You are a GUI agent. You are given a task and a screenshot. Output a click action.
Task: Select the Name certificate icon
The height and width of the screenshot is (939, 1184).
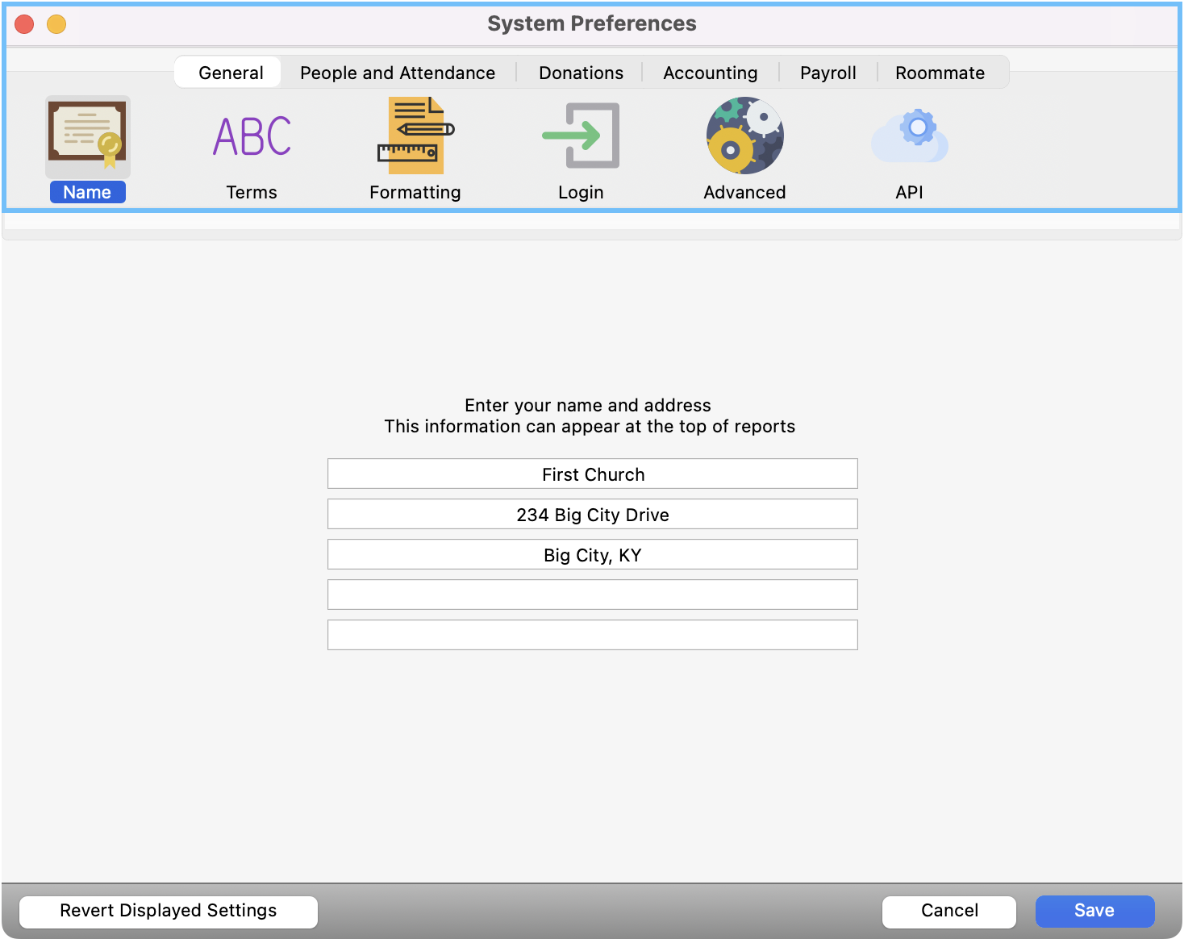87,136
